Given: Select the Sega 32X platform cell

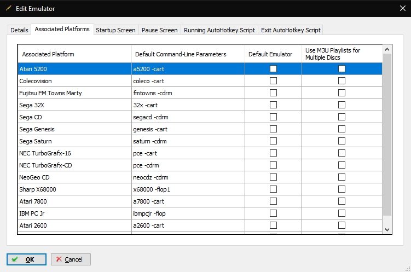Looking at the screenshot, I should tap(75, 105).
